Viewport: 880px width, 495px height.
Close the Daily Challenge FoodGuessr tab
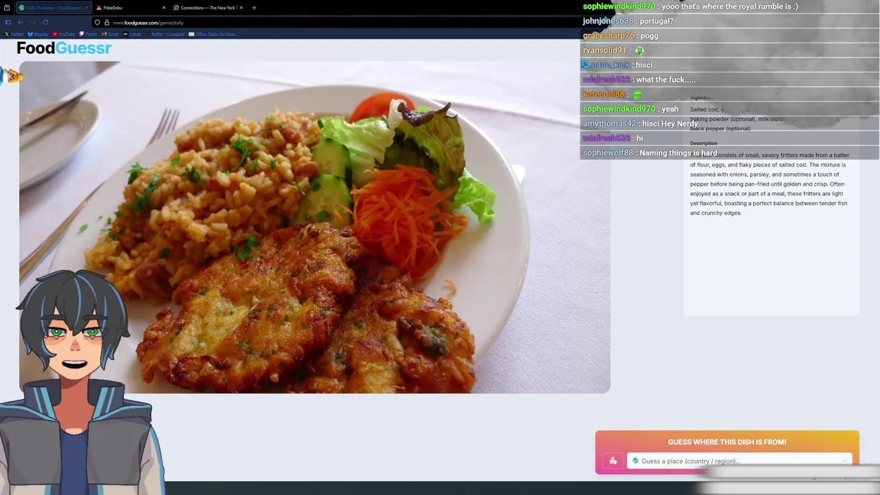(87, 8)
